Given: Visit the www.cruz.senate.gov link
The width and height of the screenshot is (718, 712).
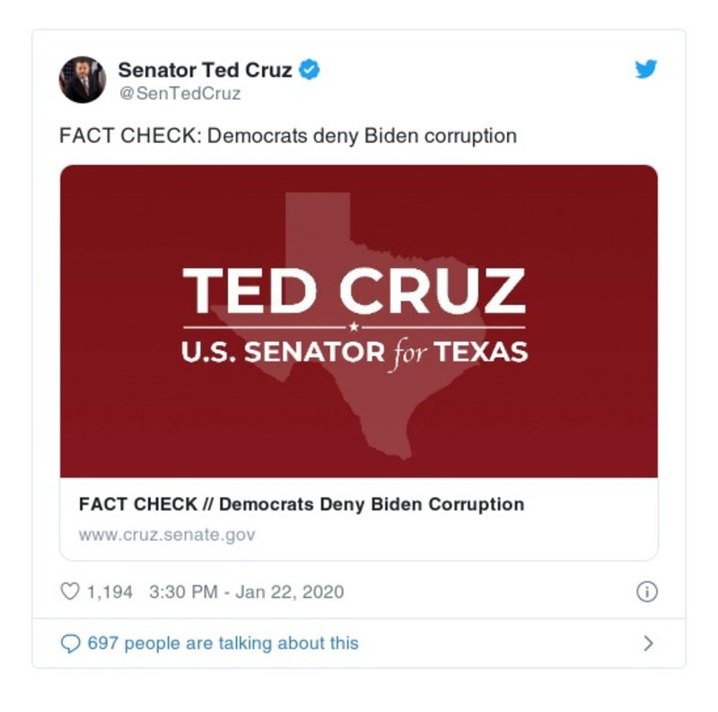Looking at the screenshot, I should 167,534.
